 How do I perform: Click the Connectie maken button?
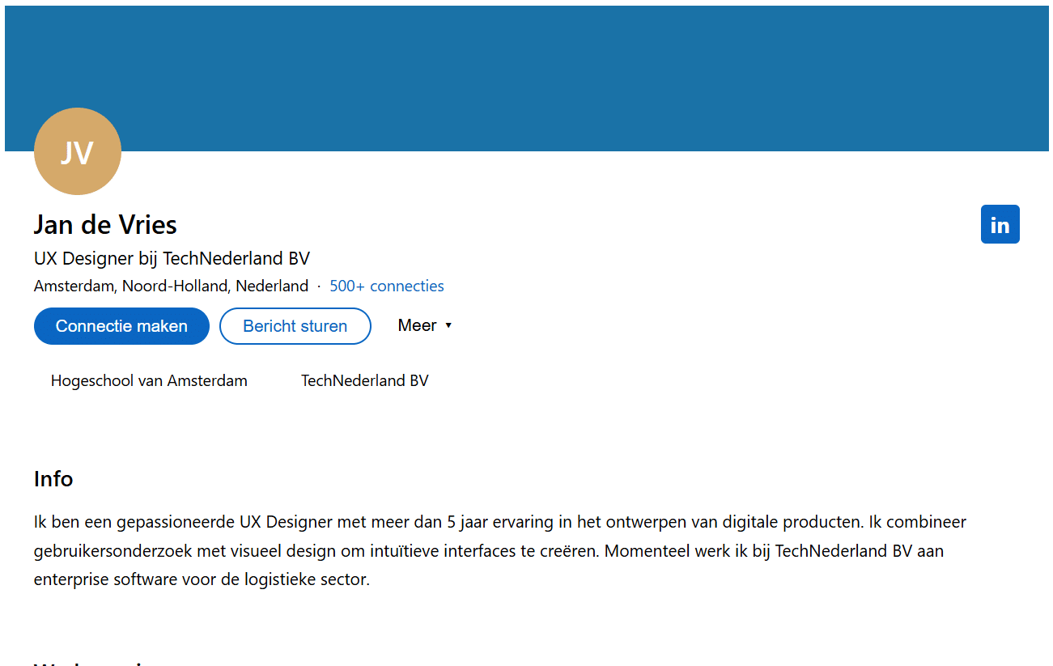tap(121, 326)
